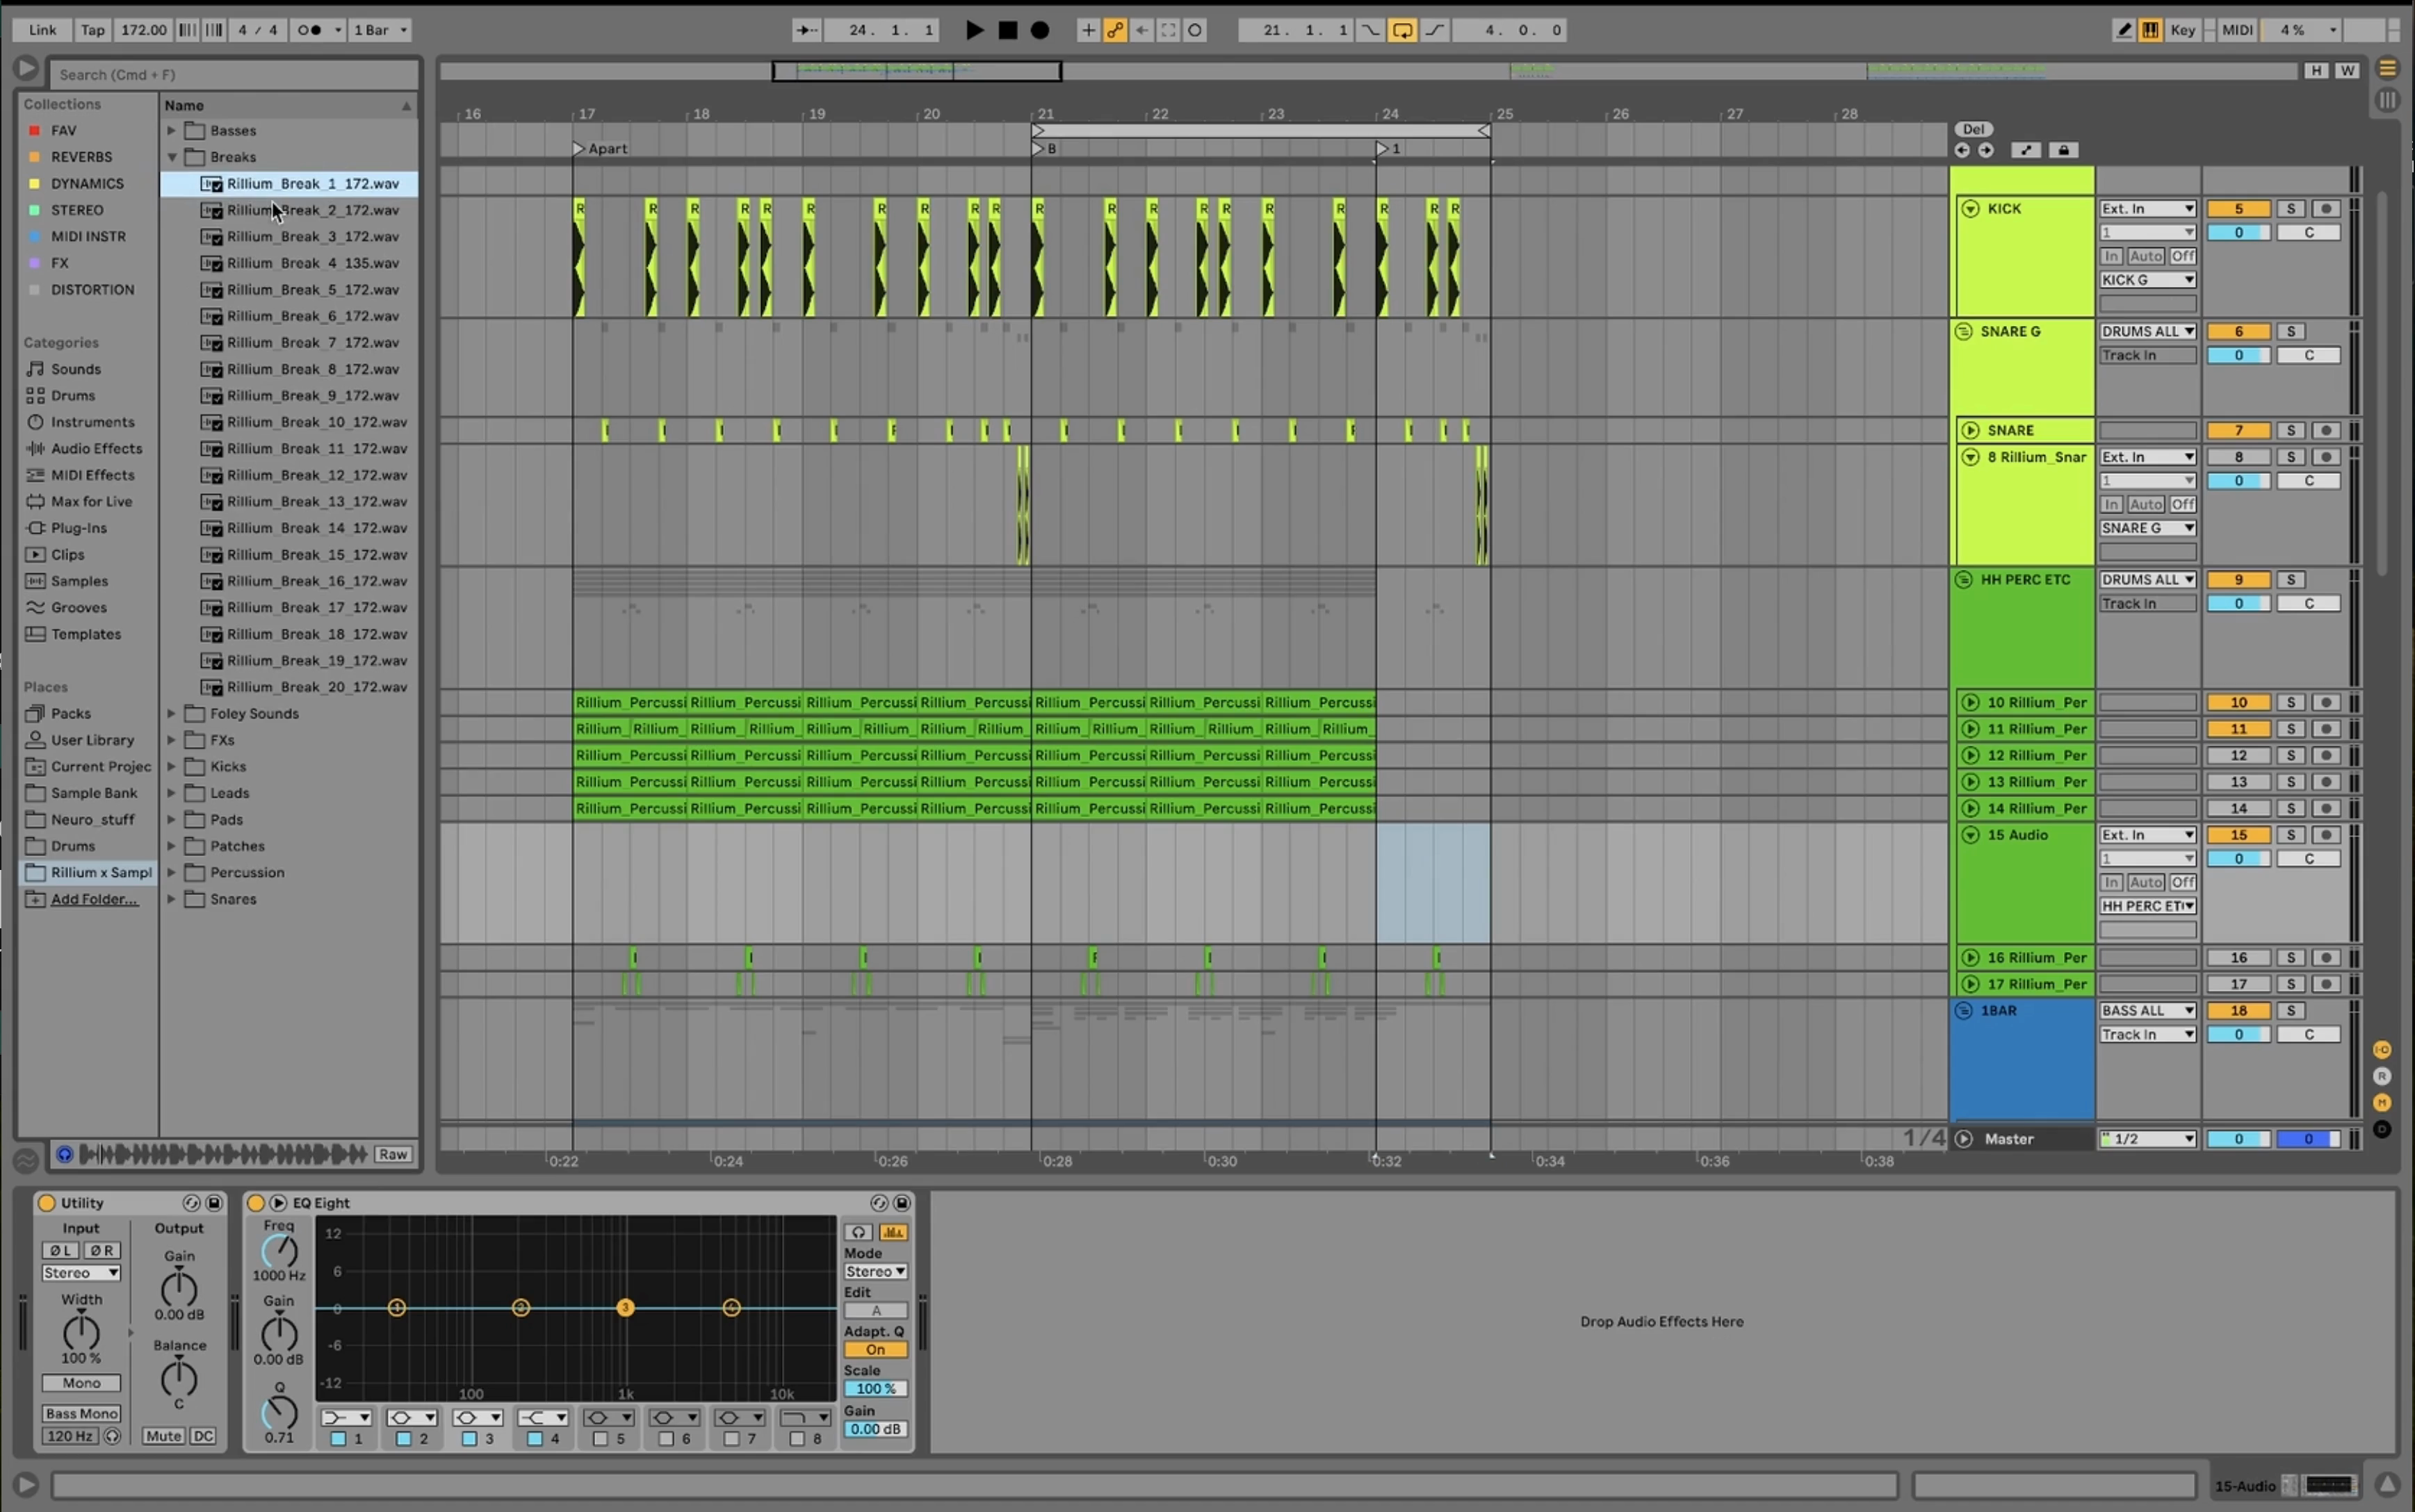This screenshot has height=1512, width=2415.
Task: Unfold the 1BAR group track
Action: click(x=1963, y=1010)
